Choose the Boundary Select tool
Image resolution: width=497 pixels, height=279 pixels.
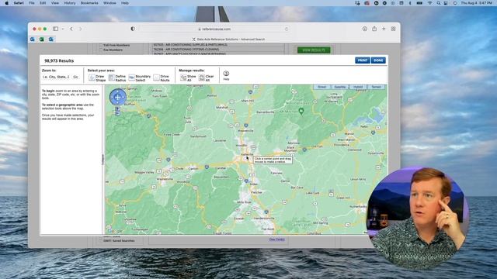tap(140, 78)
